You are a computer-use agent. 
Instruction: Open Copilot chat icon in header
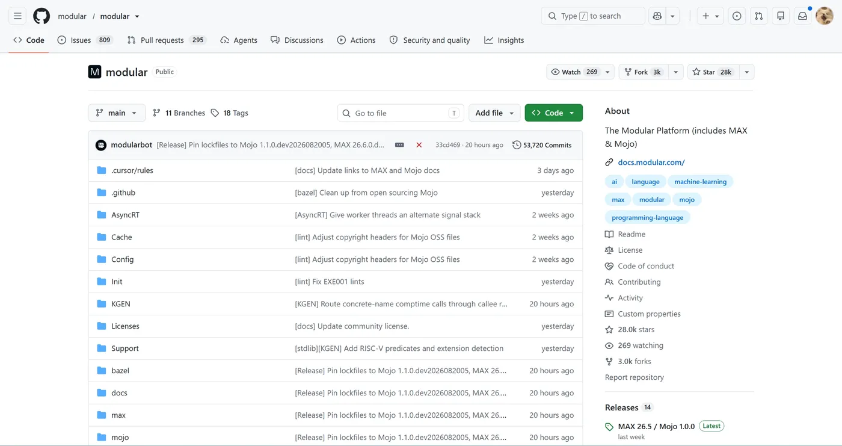657,16
